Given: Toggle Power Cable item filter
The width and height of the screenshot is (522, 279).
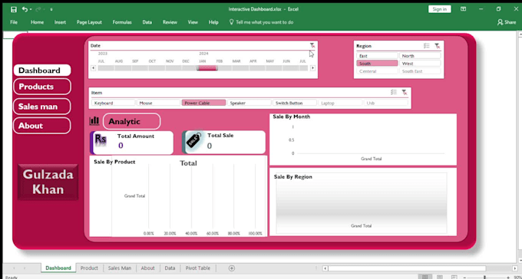Looking at the screenshot, I should 203,103.
